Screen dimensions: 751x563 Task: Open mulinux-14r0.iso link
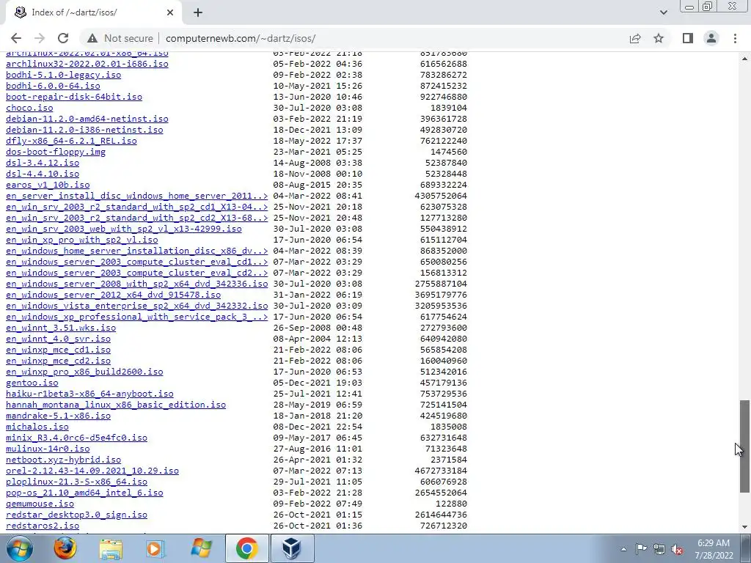tap(48, 449)
